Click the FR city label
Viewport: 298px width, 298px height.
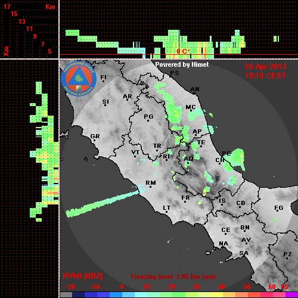(185, 198)
